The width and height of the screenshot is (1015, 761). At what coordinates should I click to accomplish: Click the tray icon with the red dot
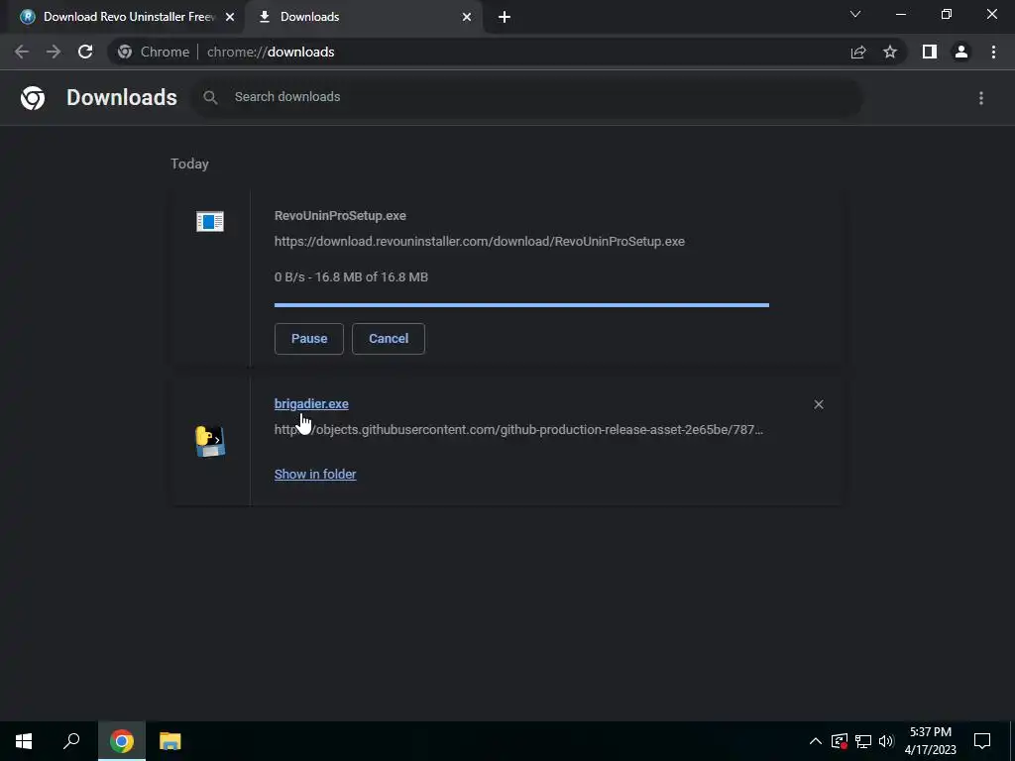coord(840,741)
